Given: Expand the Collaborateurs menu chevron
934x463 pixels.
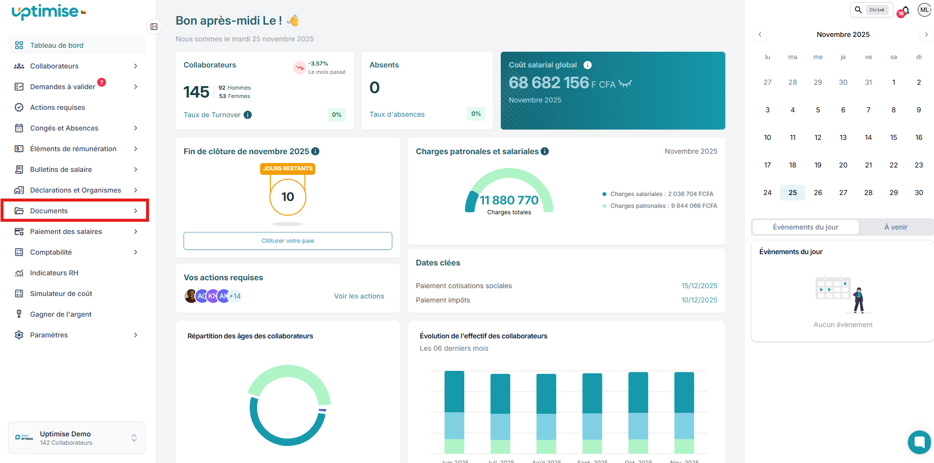Looking at the screenshot, I should [x=136, y=66].
